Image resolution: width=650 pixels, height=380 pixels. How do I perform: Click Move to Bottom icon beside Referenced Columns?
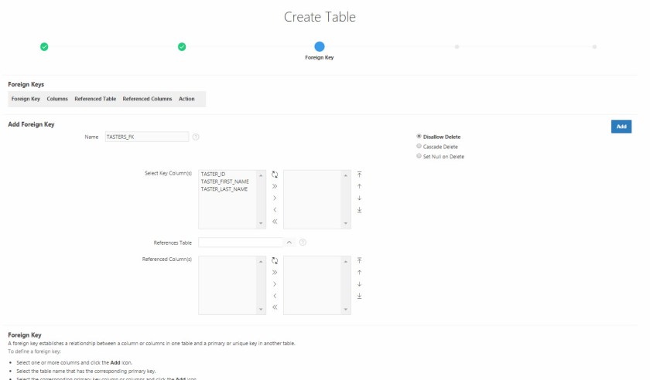pyautogui.click(x=359, y=296)
